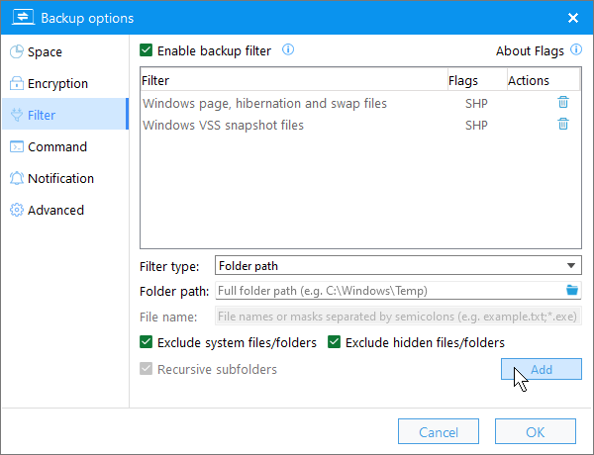The width and height of the screenshot is (594, 455).
Task: Click the Add button
Action: click(x=541, y=369)
